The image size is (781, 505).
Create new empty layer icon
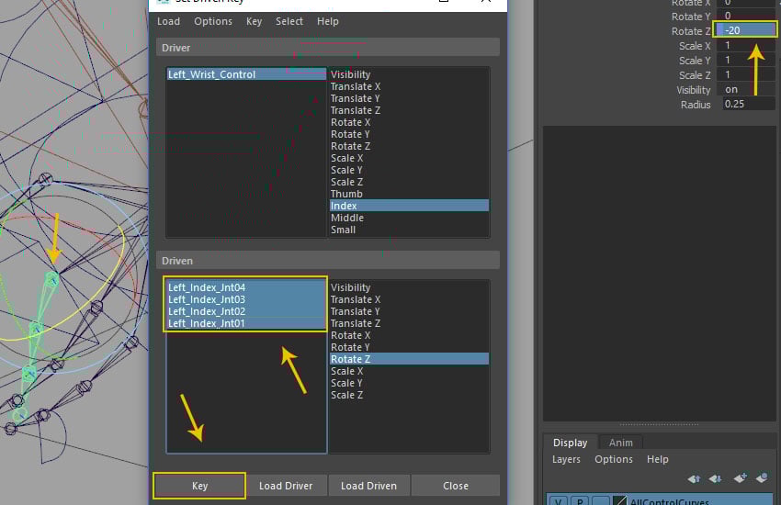[x=740, y=478]
